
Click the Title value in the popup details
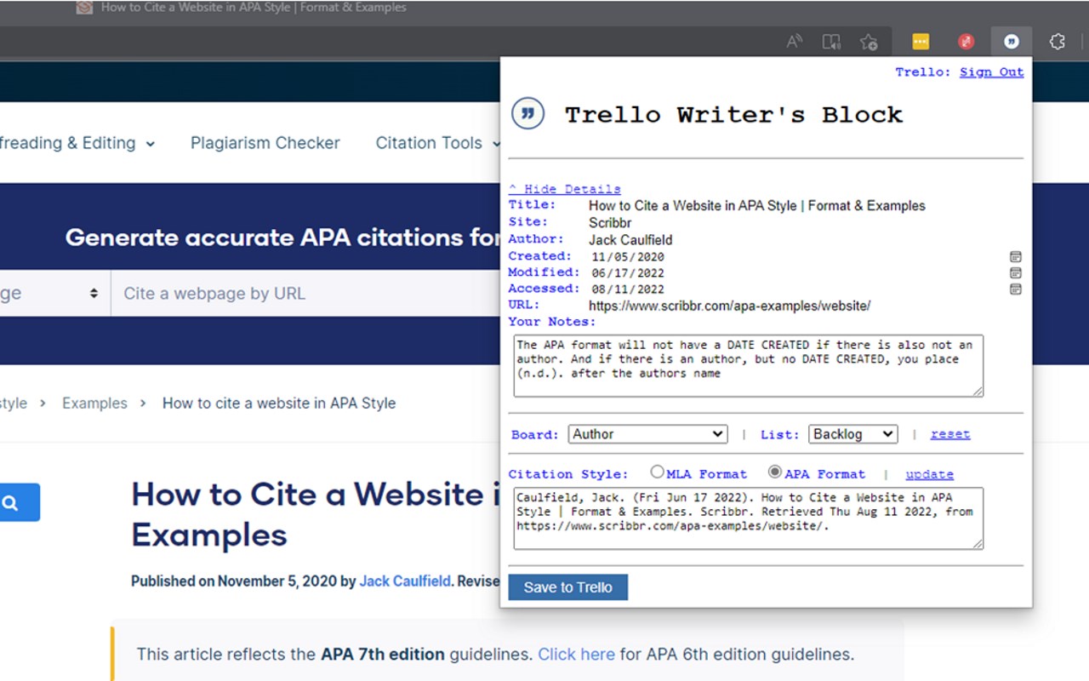(757, 205)
